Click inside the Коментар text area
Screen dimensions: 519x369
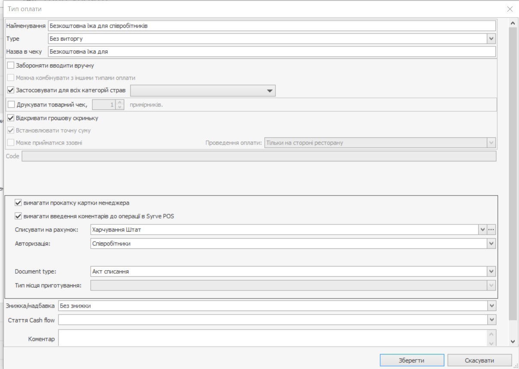tap(272, 338)
